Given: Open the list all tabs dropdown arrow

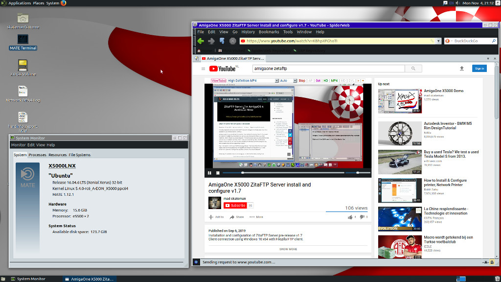Looking at the screenshot, I should coord(488,59).
